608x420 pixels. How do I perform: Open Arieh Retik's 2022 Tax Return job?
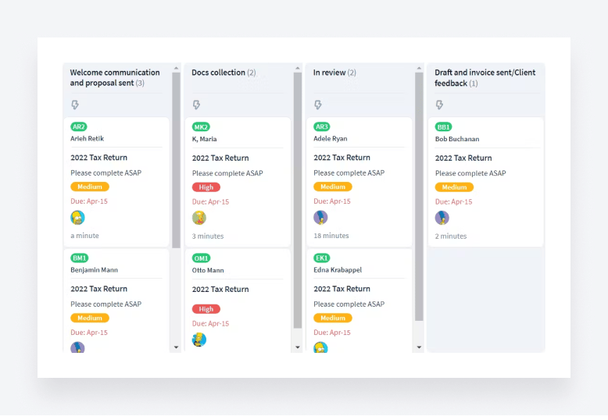(x=99, y=158)
